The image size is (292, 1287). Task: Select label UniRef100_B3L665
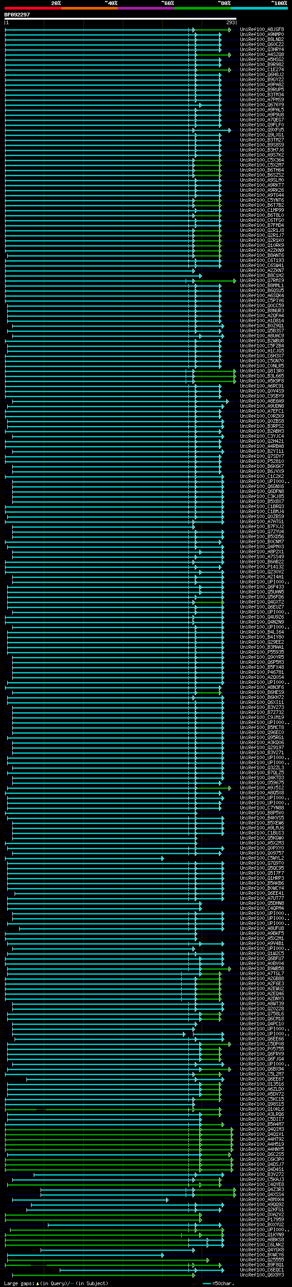tap(262, 376)
